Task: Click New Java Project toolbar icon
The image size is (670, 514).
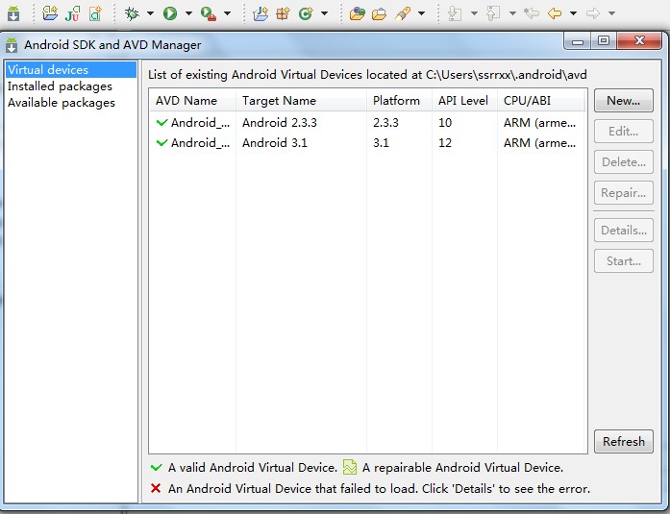Action: (261, 13)
